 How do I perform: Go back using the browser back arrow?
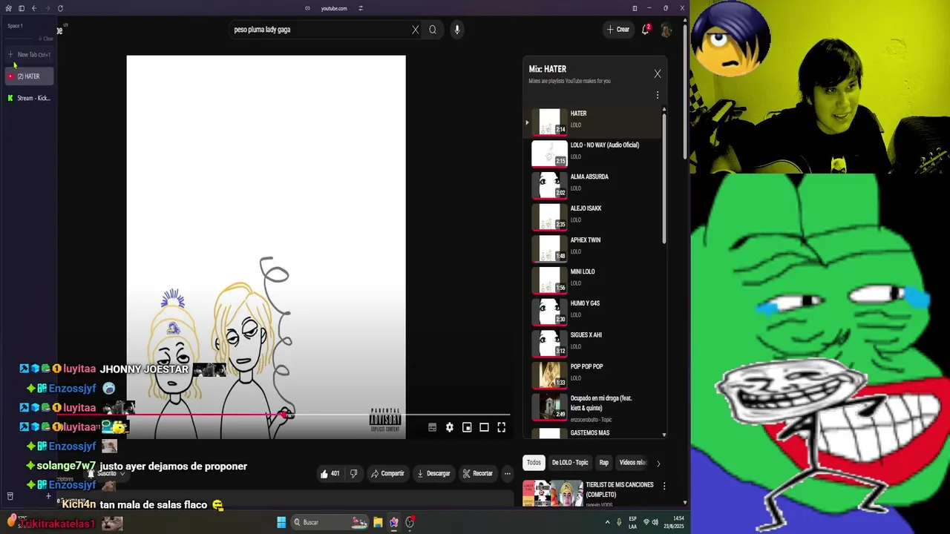click(34, 8)
